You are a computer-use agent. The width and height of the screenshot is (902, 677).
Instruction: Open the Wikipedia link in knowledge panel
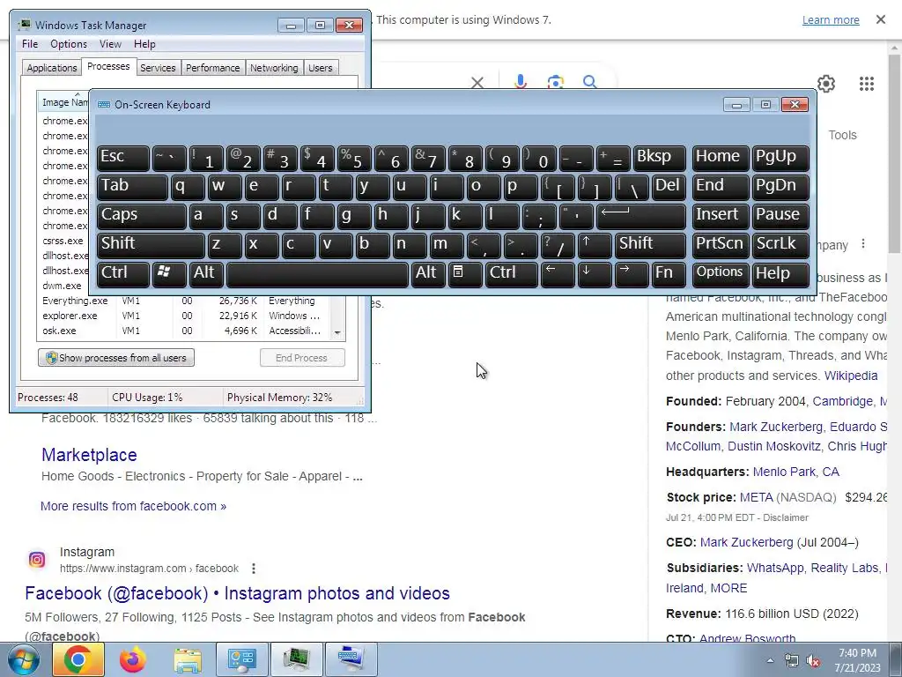pos(851,376)
